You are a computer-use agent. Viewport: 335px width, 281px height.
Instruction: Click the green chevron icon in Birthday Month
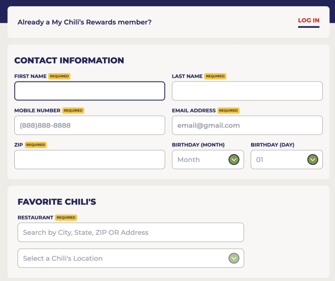coord(234,159)
